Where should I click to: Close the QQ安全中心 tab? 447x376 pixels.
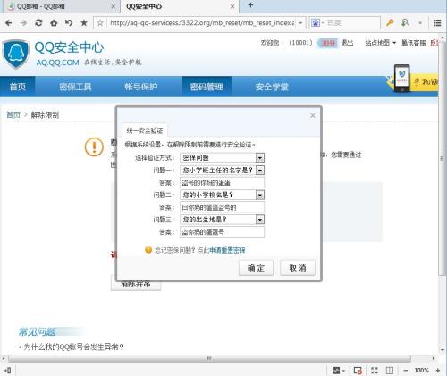point(232,6)
